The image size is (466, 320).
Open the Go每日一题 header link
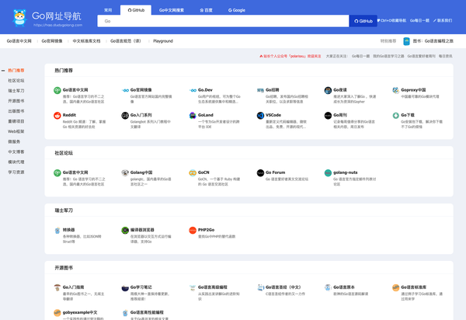pyautogui.click(x=419, y=20)
